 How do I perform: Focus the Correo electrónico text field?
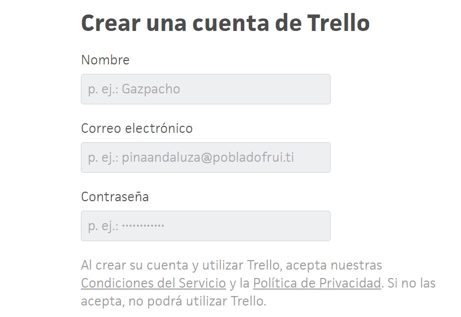205,158
